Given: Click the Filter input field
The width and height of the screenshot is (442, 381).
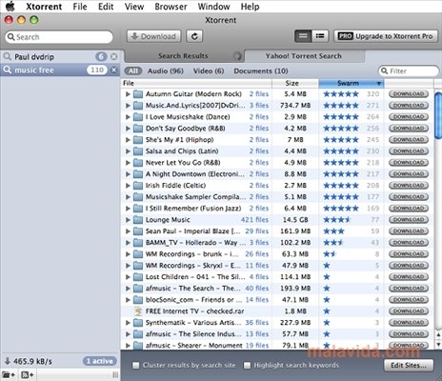Looking at the screenshot, I should (x=409, y=70).
